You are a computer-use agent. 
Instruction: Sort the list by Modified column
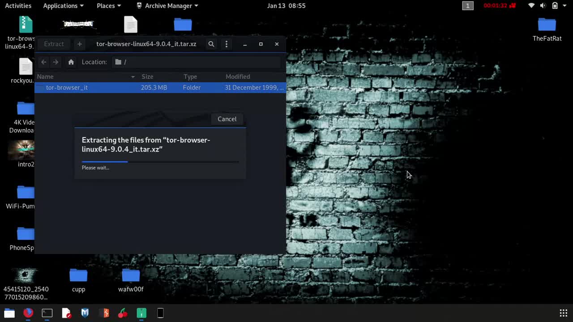254,76
